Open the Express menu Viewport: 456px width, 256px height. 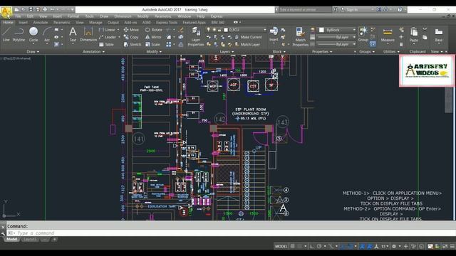(x=217, y=16)
